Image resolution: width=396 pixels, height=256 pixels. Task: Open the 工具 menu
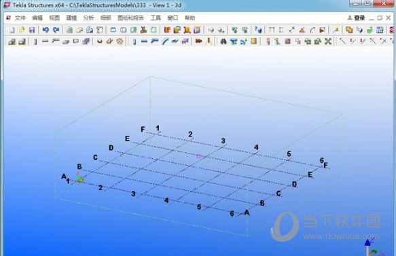click(x=156, y=18)
